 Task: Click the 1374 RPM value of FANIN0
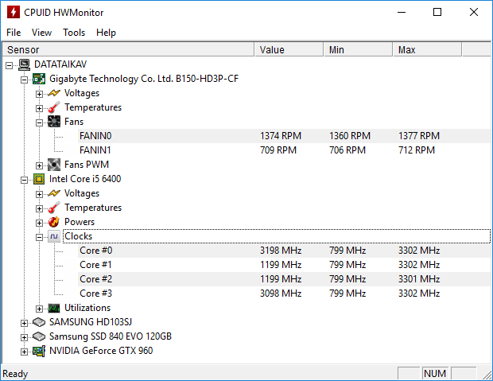(281, 136)
